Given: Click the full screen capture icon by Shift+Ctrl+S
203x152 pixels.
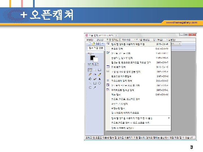Looking at the screenshot, I should pos(108,66).
